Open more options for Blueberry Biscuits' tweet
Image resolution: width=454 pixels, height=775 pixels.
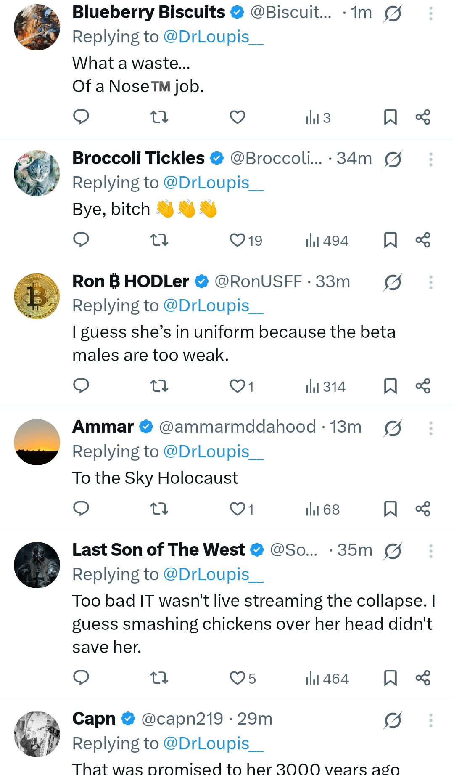click(430, 13)
